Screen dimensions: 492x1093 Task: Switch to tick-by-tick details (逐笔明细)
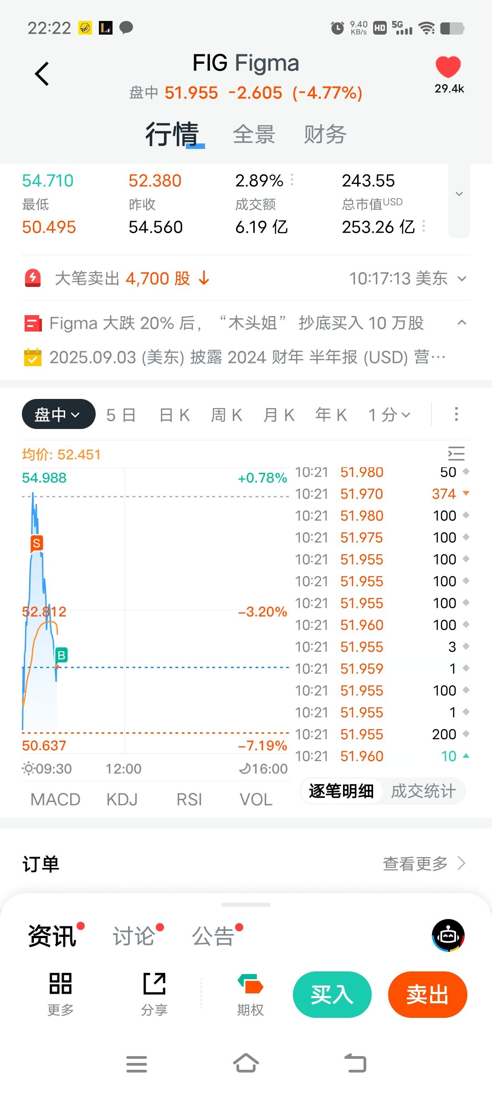coord(341,792)
